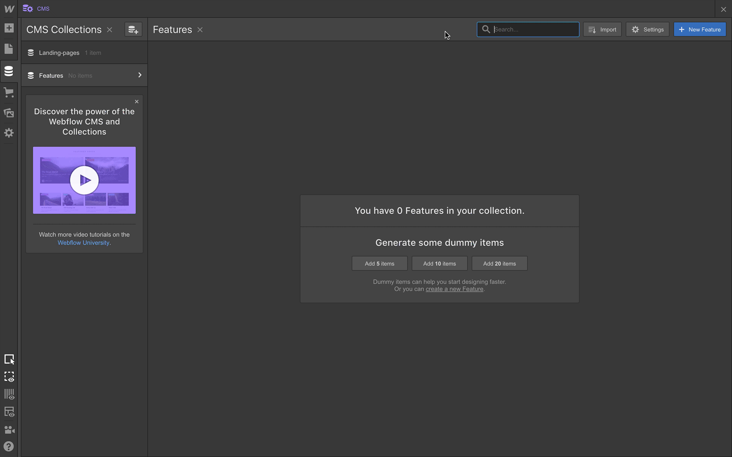Click Add 10 items button
The width and height of the screenshot is (732, 457).
point(440,264)
